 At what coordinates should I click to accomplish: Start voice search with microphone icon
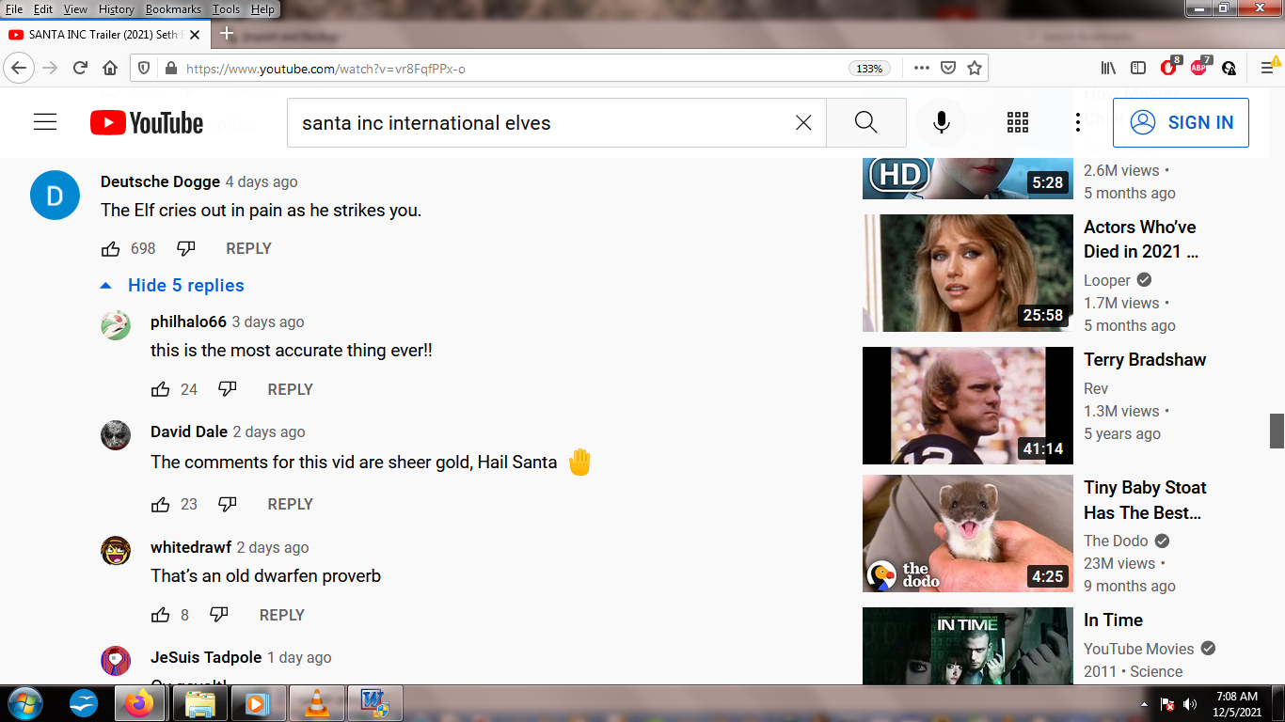pyautogui.click(x=941, y=122)
